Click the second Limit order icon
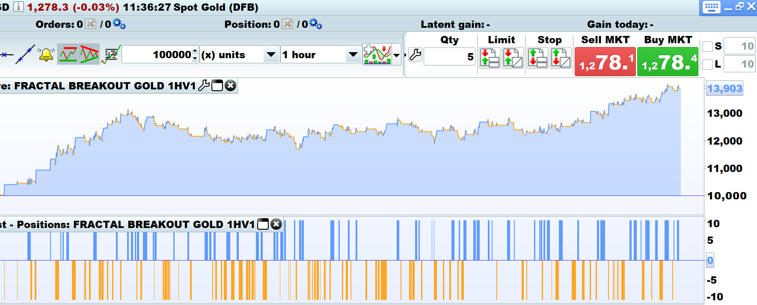The height and width of the screenshot is (305, 757). (x=513, y=58)
